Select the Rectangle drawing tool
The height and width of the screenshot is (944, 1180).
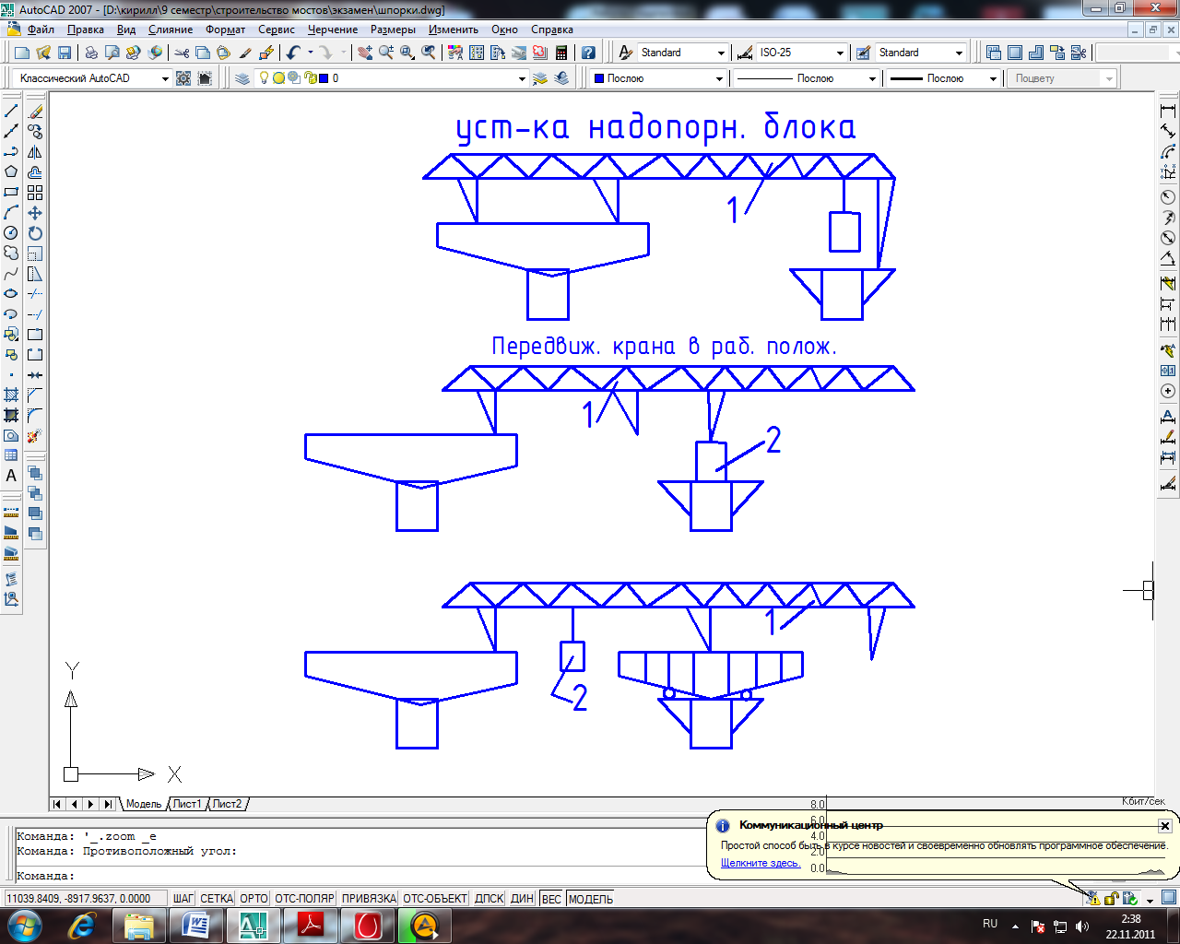click(11, 193)
